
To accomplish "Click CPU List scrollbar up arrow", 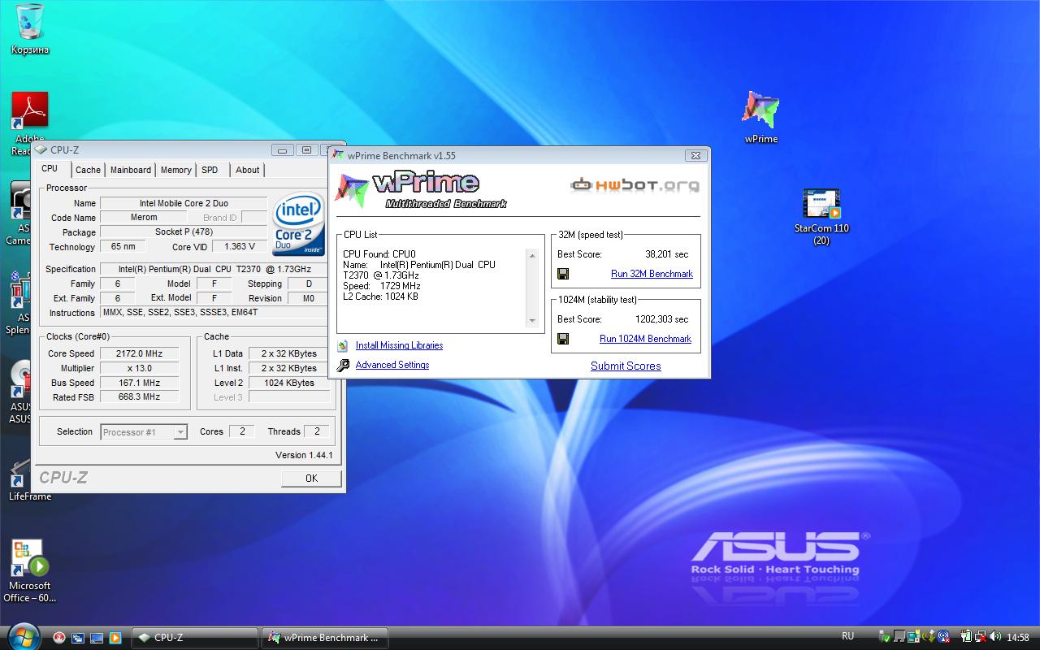I will 532,255.
